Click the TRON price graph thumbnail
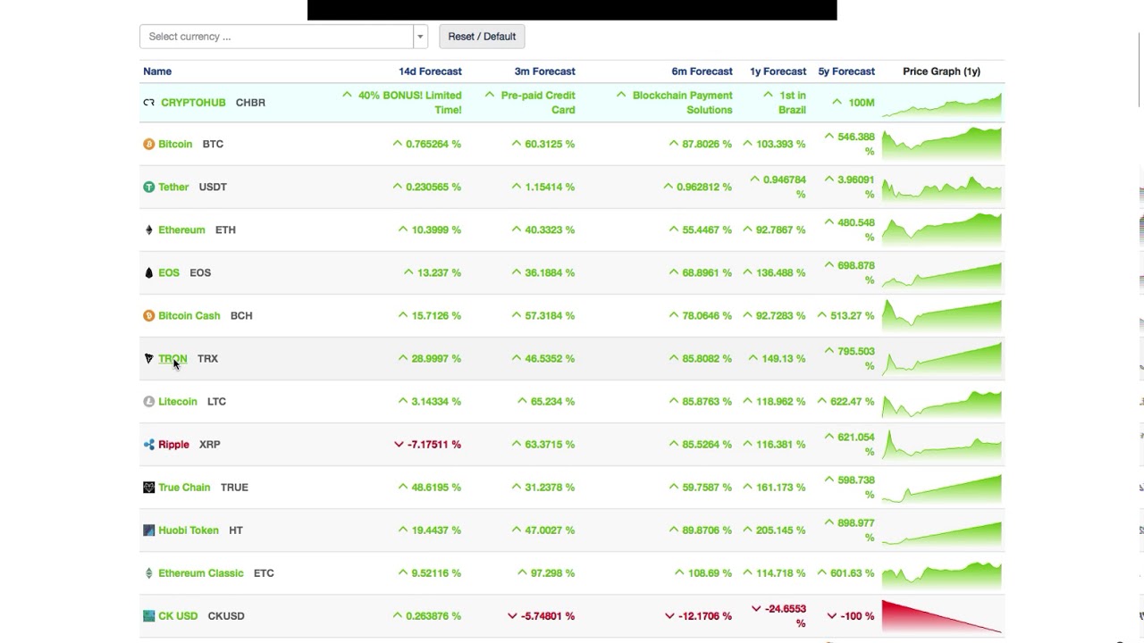 tap(942, 358)
